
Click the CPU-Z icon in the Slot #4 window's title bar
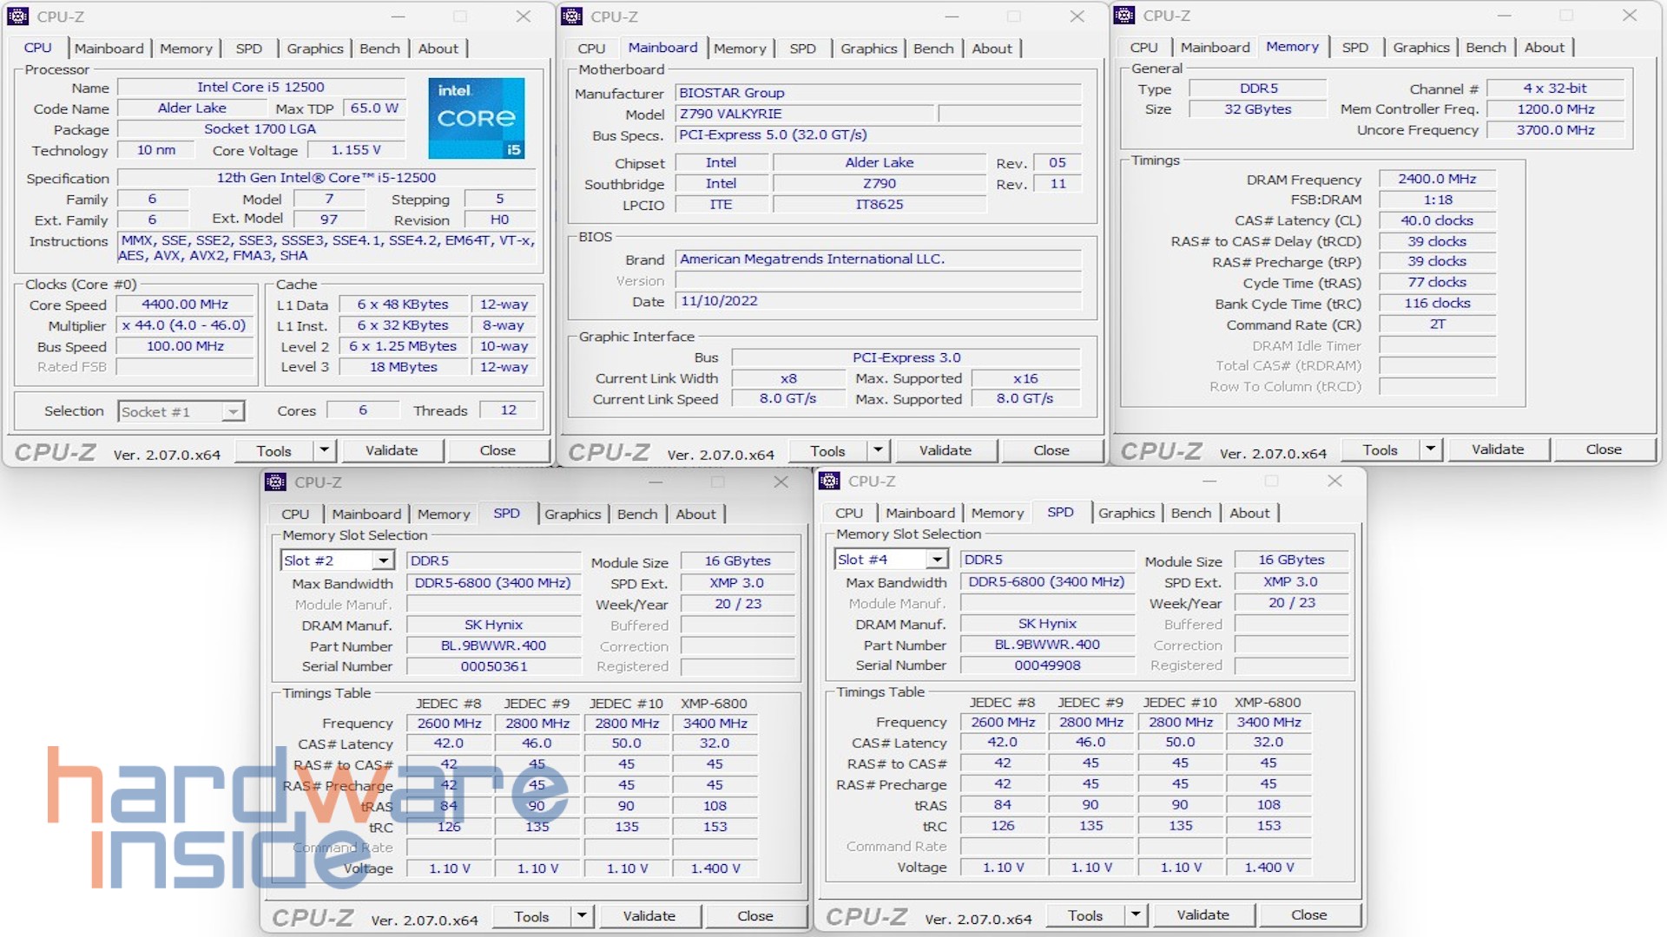click(x=829, y=482)
